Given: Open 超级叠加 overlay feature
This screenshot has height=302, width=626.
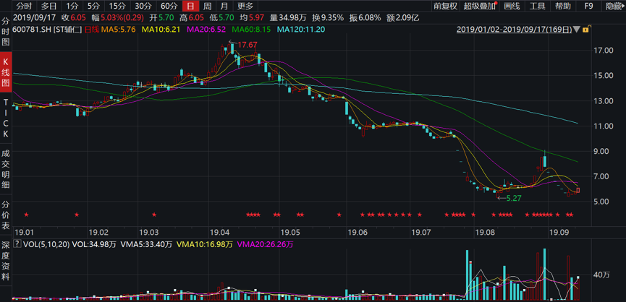Looking at the screenshot, I should point(480,6).
